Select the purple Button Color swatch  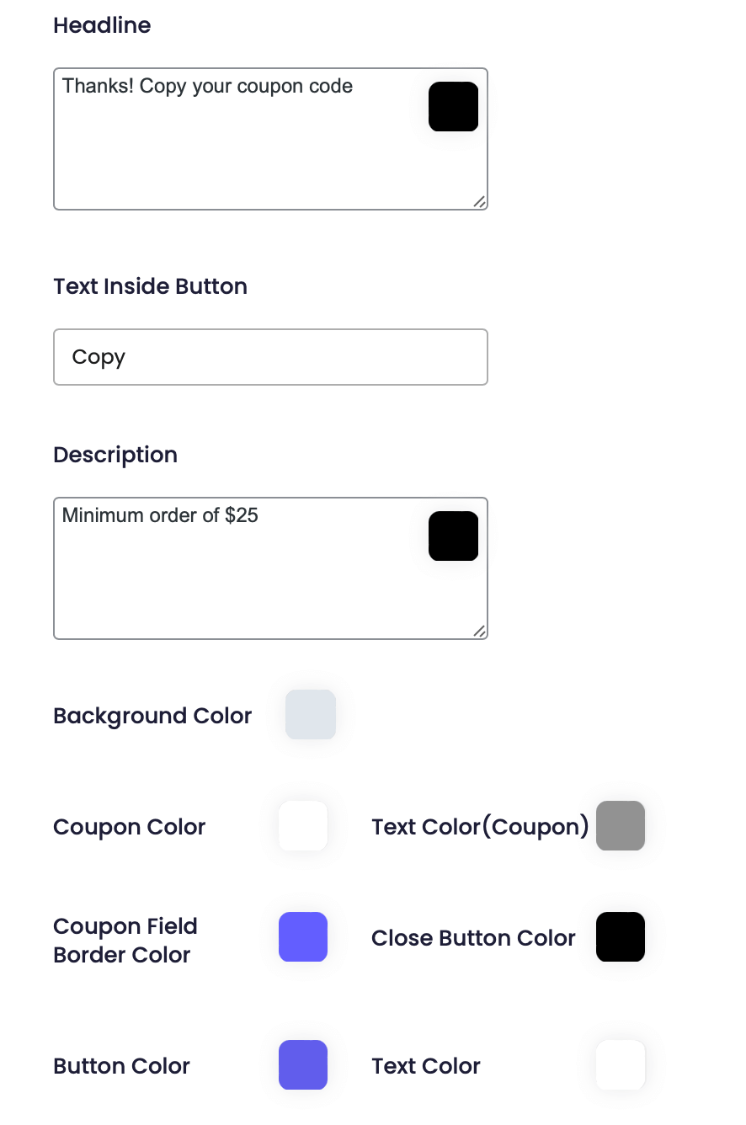[303, 1065]
